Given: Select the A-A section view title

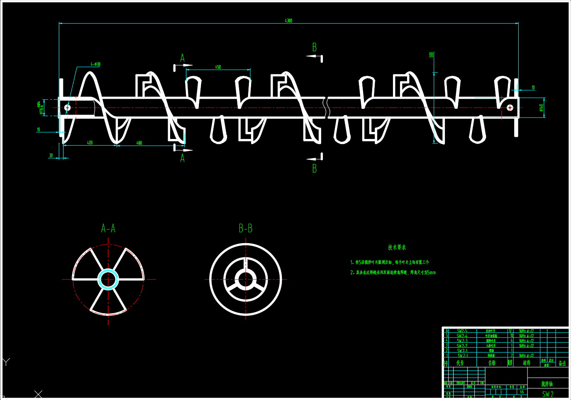Looking at the screenshot, I should pos(108,229).
